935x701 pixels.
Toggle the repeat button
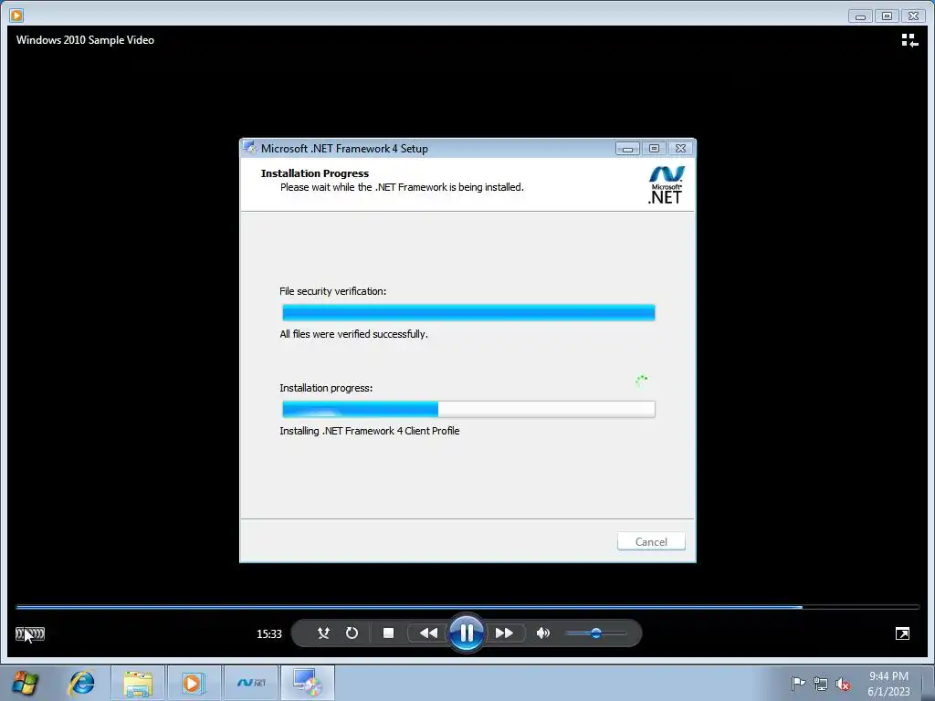pyautogui.click(x=352, y=633)
